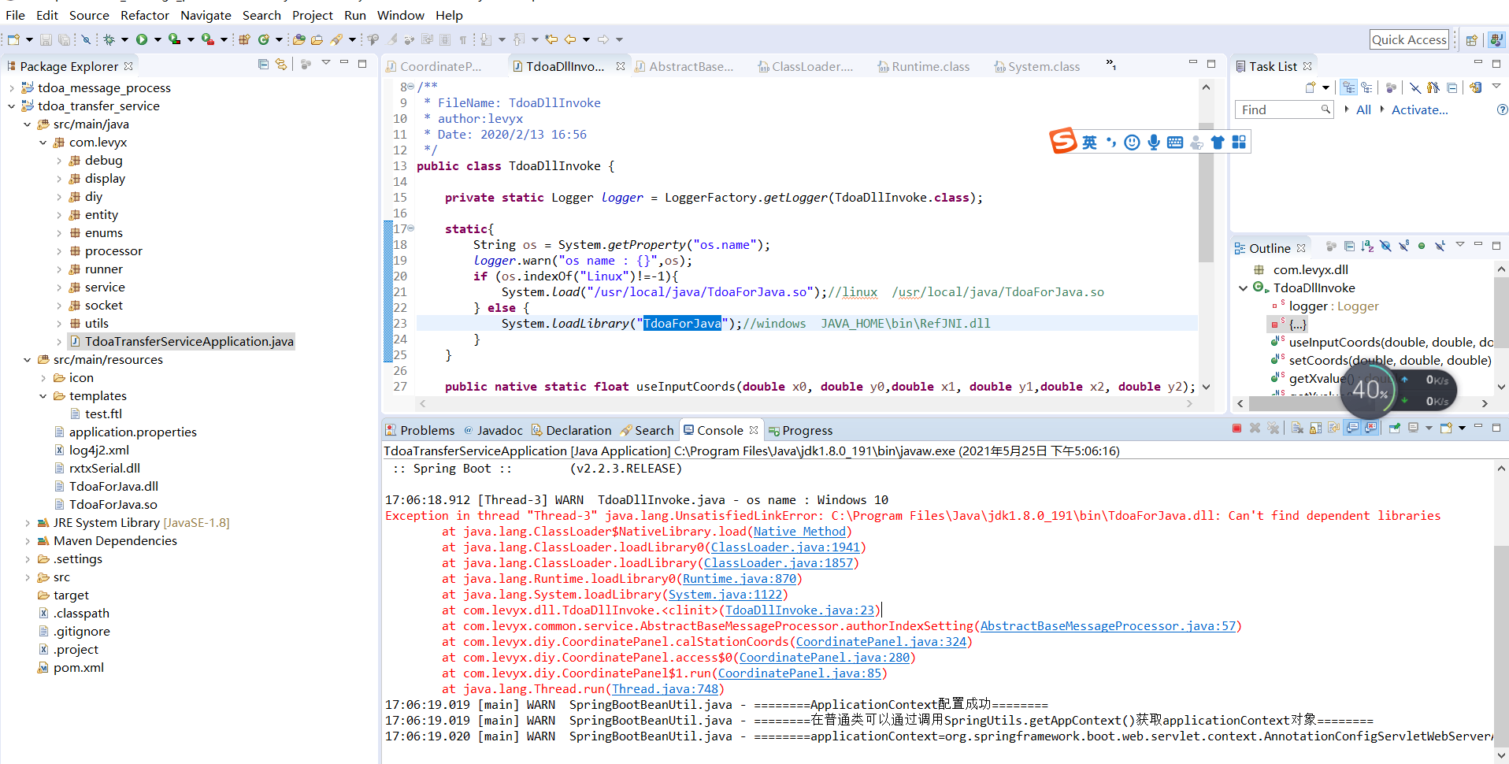Click the green Run button in toolbar
Viewport: 1509px width, 764px height.
142,39
